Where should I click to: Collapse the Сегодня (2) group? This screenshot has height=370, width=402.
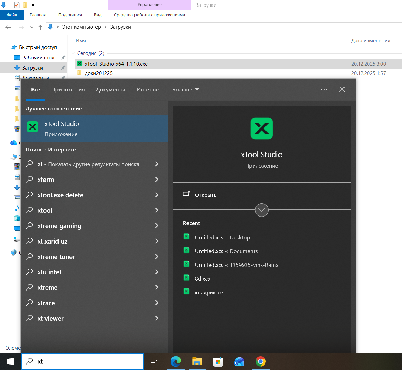point(73,53)
